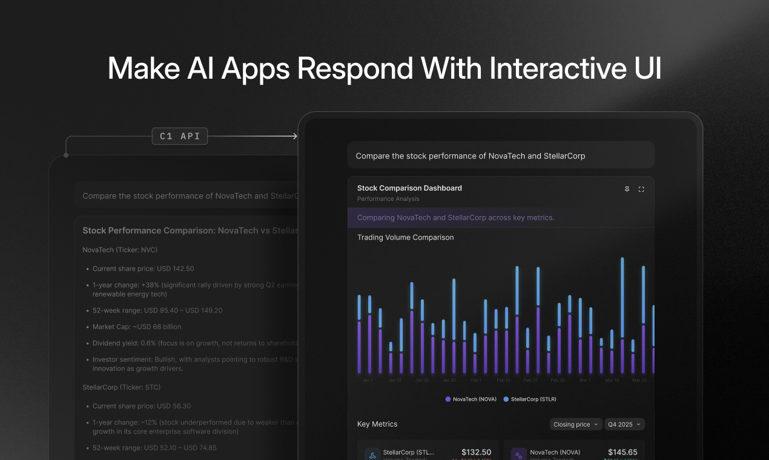Click the Key Metrics heading
Image resolution: width=769 pixels, height=460 pixels.
click(377, 424)
